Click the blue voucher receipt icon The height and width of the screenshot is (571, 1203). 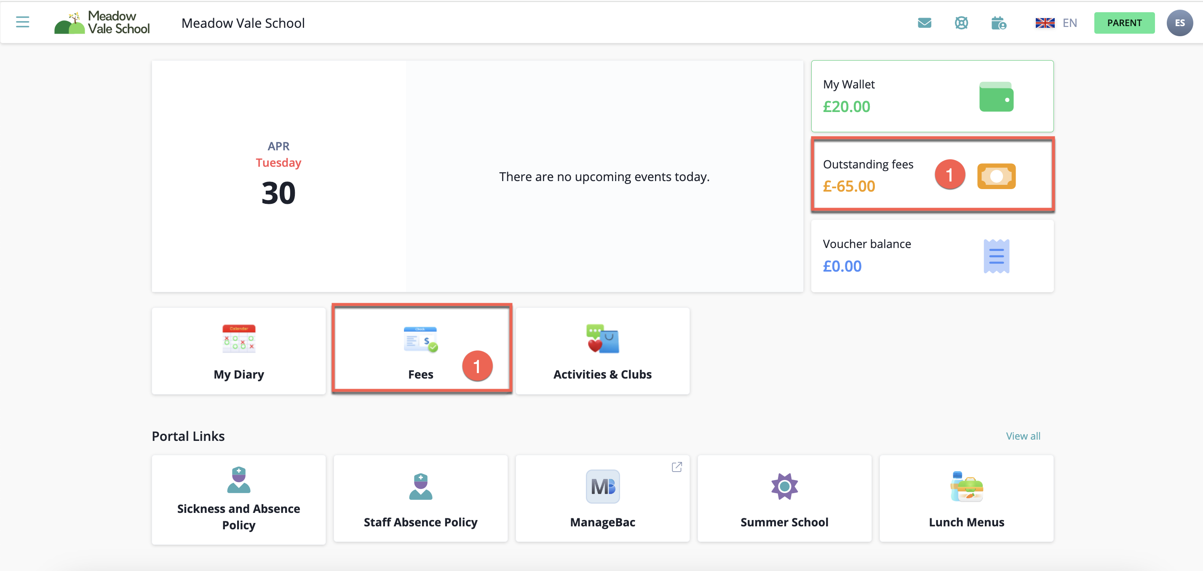[x=996, y=256]
